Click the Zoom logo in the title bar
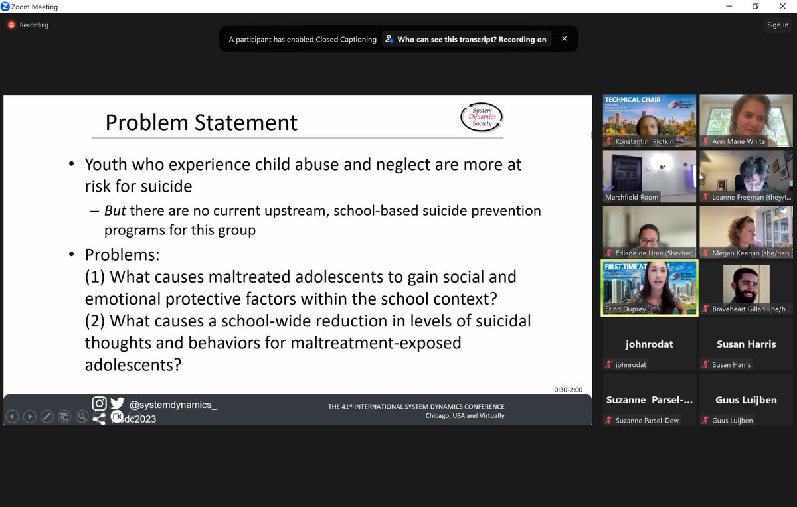Screen dimensions: 797x507 click(5, 7)
